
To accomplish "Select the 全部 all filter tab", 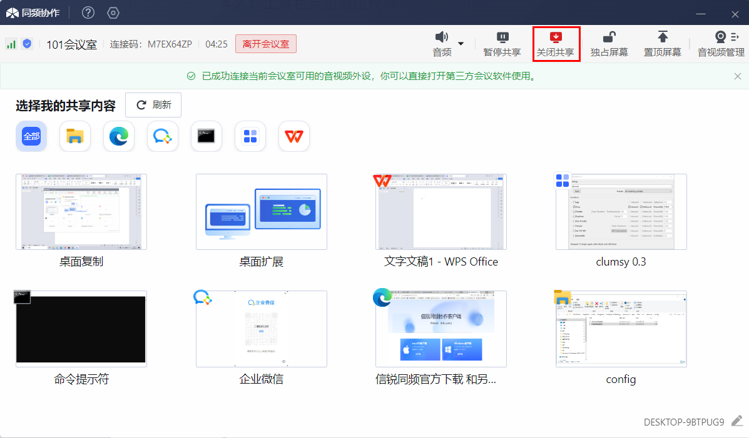I will (x=31, y=136).
